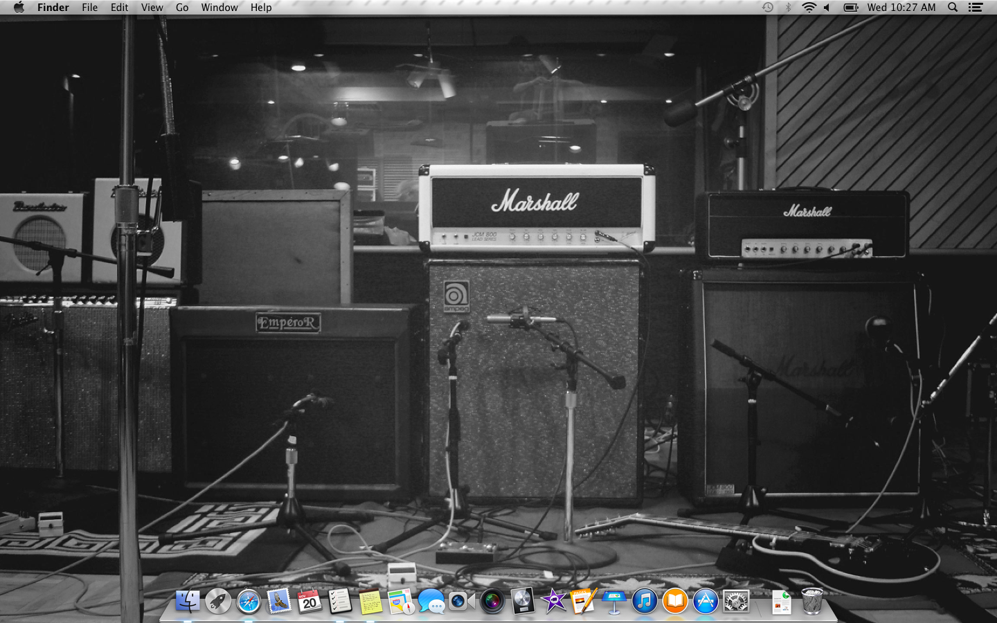This screenshot has height=623, width=997.
Task: Open the volume menu bar icon
Action: [x=827, y=7]
